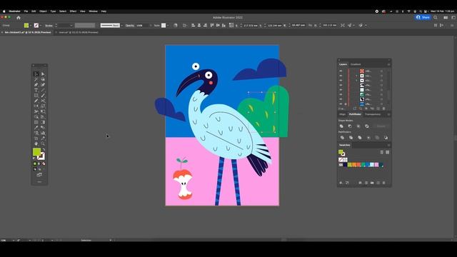Switch to the Align panel tab
Image resolution: width=457 pixels, height=257 pixels.
(x=343, y=114)
